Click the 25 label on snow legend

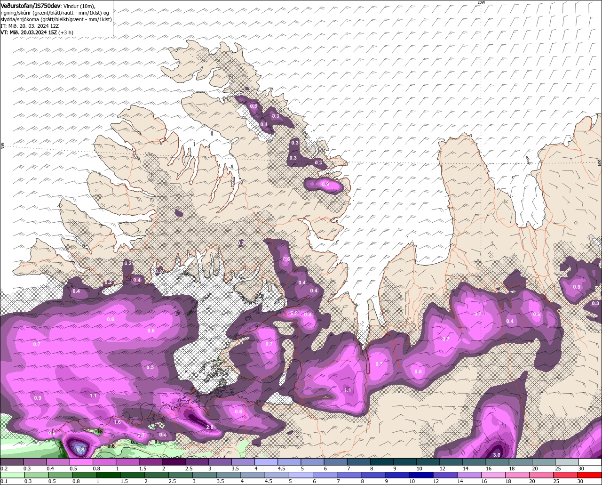[558, 469]
